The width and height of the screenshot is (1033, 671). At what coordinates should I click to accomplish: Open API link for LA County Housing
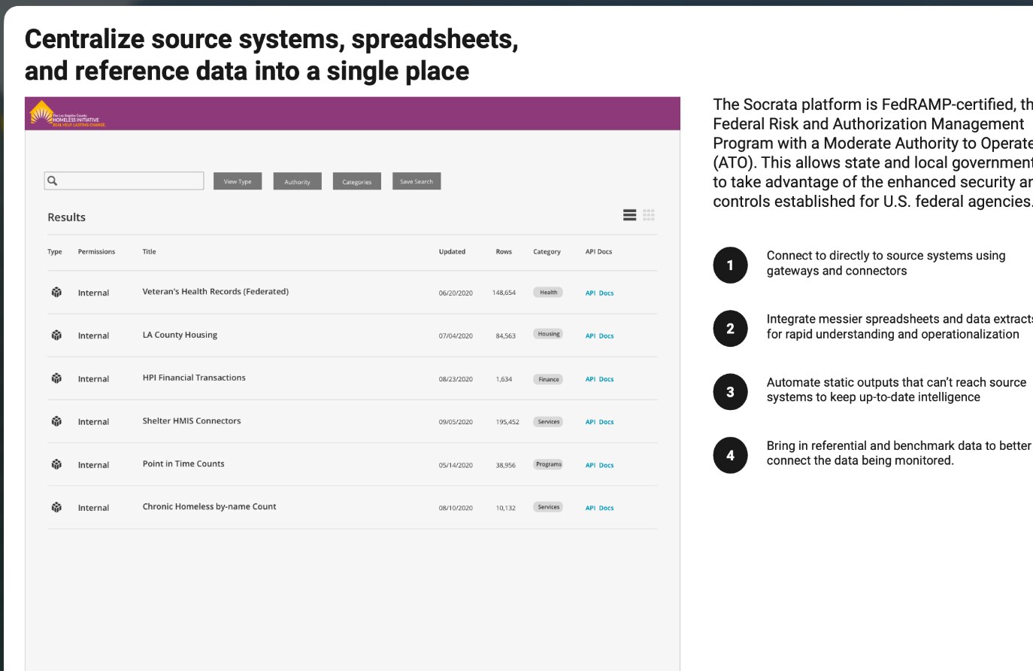pos(590,336)
